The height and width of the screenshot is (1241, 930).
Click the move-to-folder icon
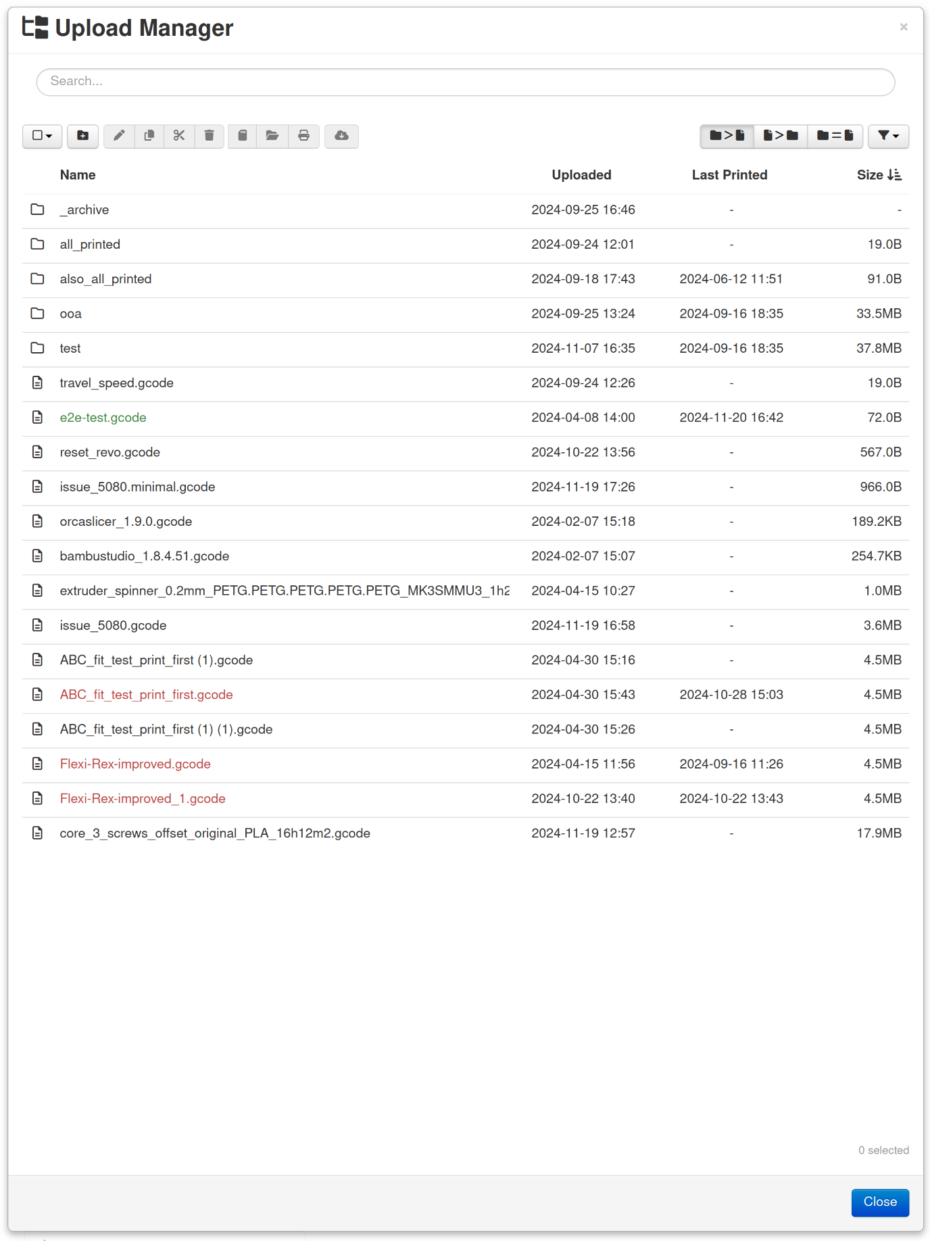(272, 137)
